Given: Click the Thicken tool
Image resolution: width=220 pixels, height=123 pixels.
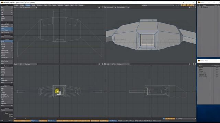Looking at the screenshot, I should pyautogui.click(x=7, y=56).
